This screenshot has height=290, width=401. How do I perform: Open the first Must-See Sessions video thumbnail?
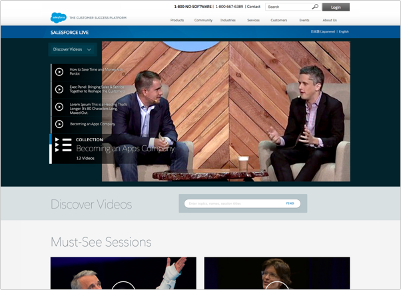coord(123,273)
